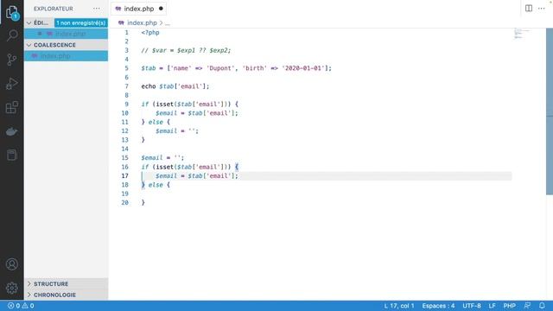Change end of line sequence LF
The height and width of the screenshot is (311, 553).
click(x=492, y=306)
